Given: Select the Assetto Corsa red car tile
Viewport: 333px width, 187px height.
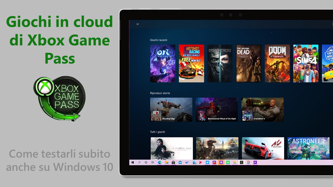Looking at the screenshot, I should (x=263, y=148).
